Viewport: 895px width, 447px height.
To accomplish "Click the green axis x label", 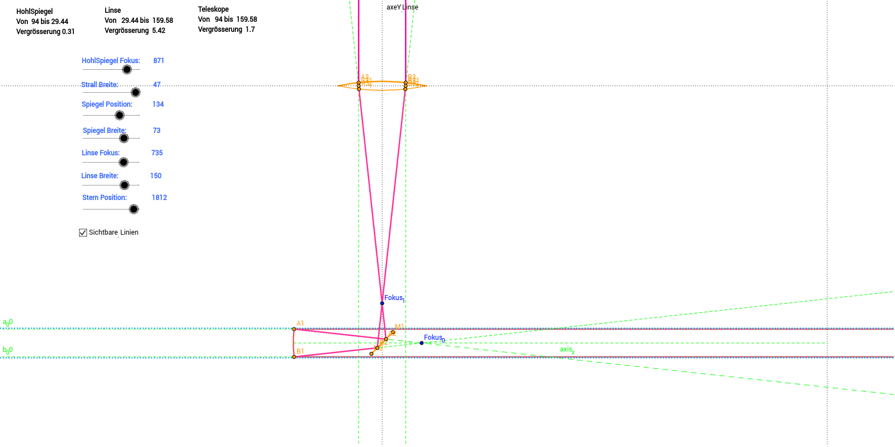I will click(x=567, y=350).
